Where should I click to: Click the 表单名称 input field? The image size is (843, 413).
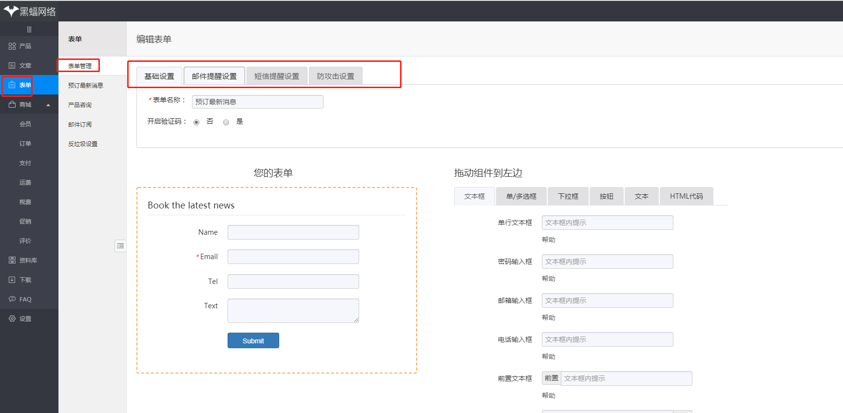(258, 102)
